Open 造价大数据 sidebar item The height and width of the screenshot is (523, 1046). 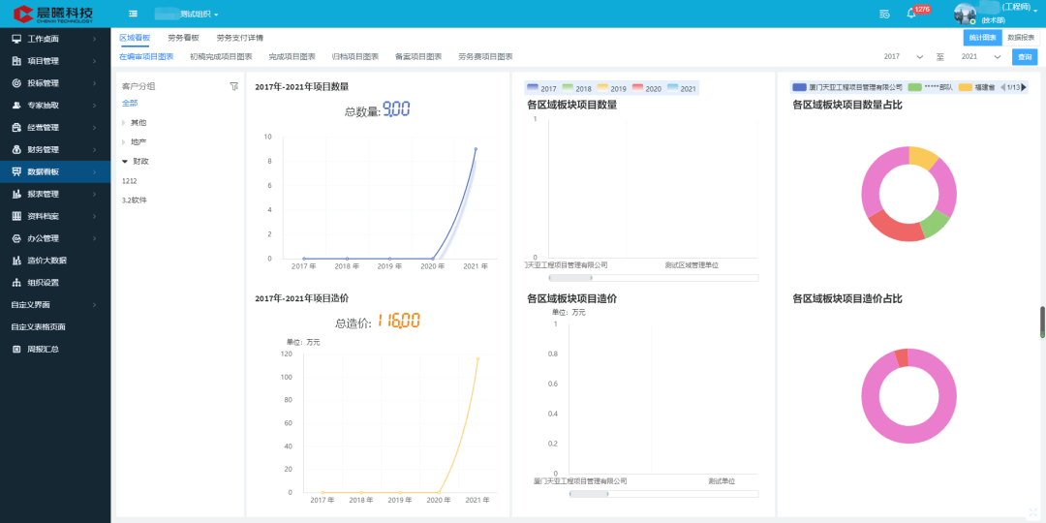click(55, 261)
